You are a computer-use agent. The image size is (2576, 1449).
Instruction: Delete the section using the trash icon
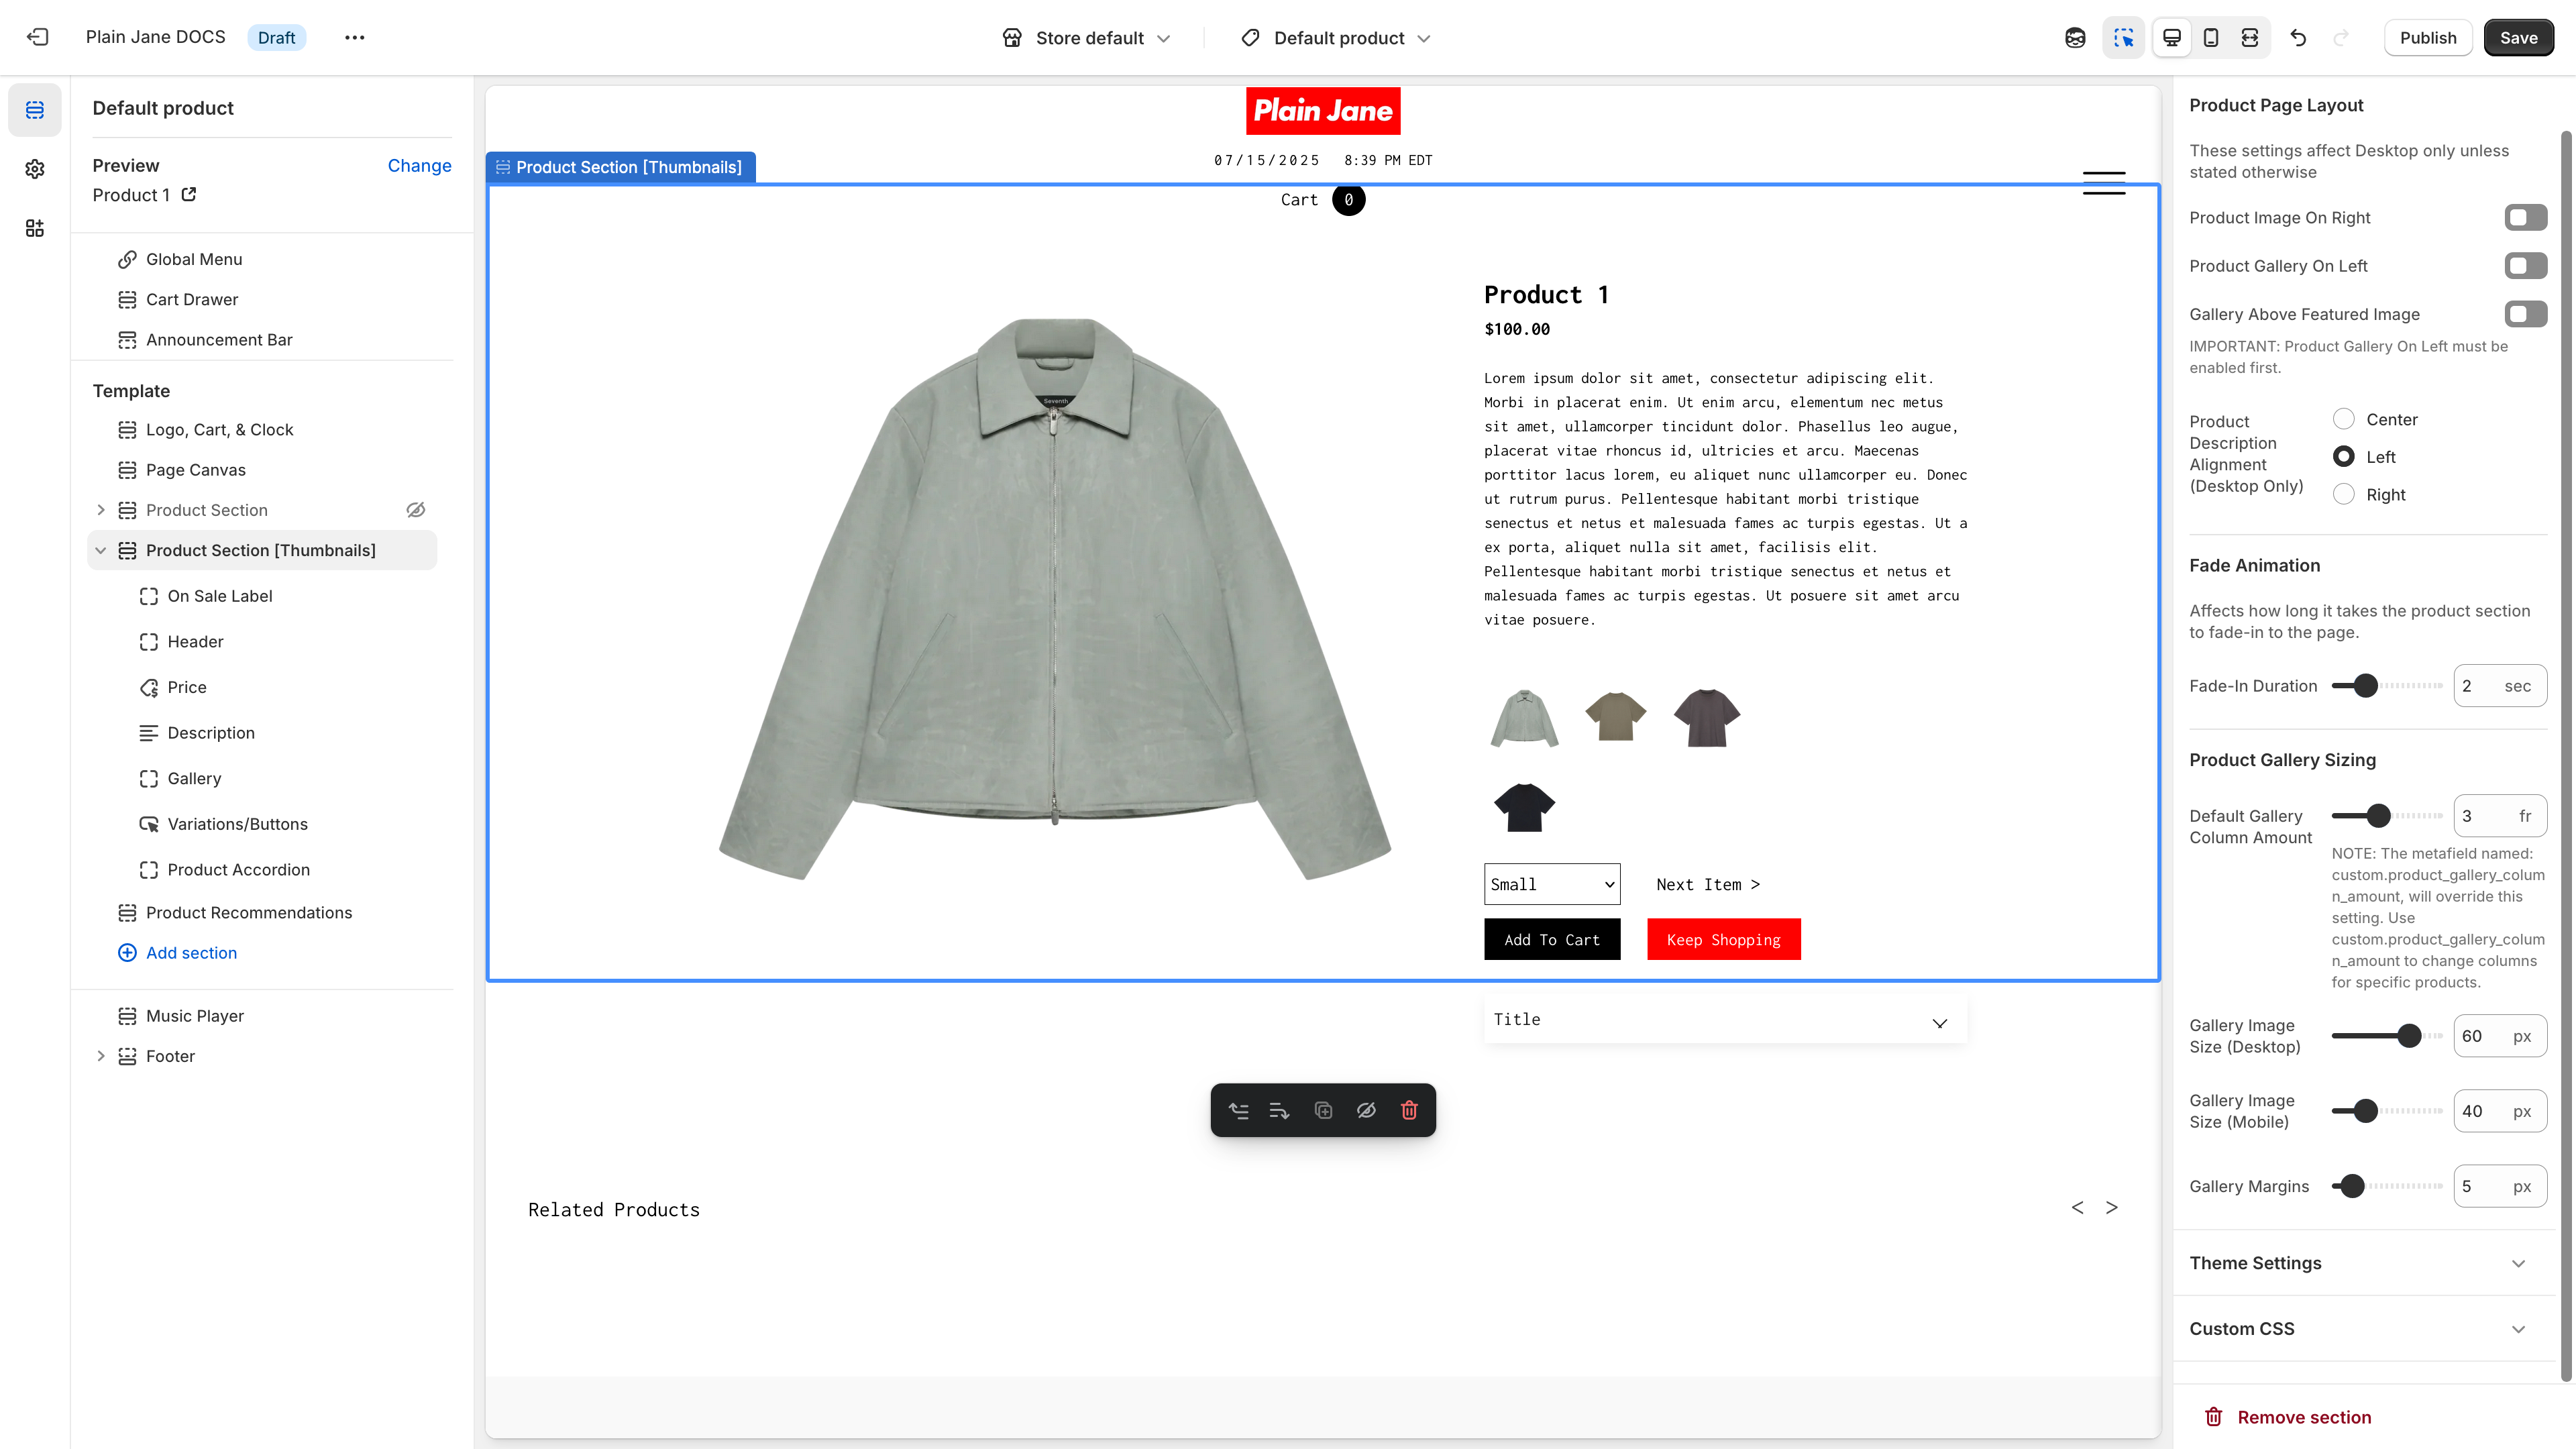[1409, 1110]
